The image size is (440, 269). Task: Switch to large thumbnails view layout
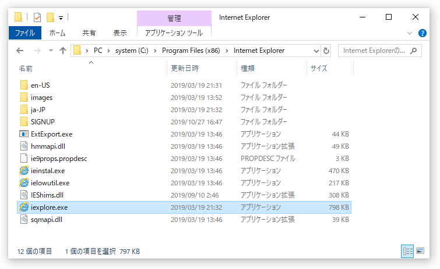(420, 251)
